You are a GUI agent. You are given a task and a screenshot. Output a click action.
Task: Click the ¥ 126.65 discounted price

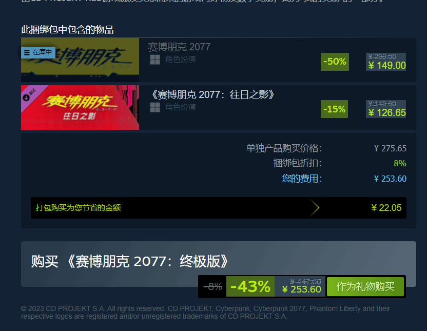point(387,113)
